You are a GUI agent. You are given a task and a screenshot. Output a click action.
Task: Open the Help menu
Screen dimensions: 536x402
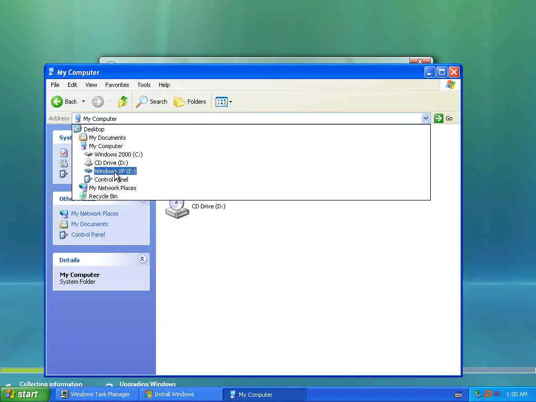pyautogui.click(x=164, y=85)
